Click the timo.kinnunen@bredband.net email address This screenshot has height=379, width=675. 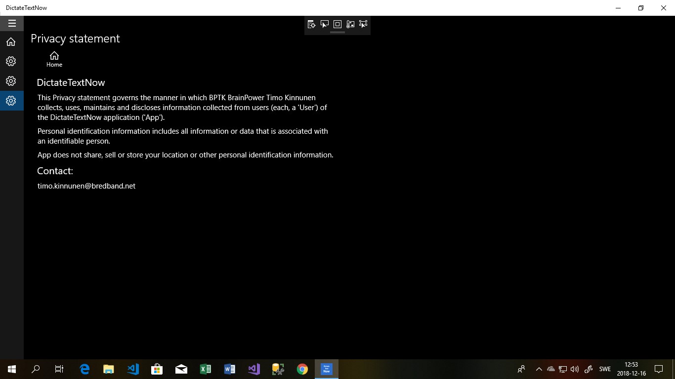(86, 186)
